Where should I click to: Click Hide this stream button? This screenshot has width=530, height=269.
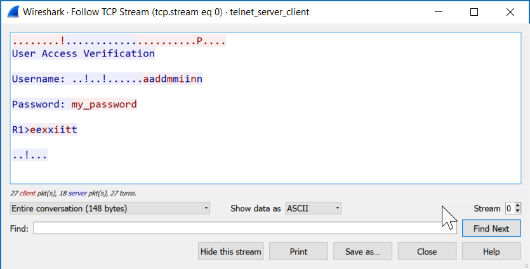[x=231, y=252]
